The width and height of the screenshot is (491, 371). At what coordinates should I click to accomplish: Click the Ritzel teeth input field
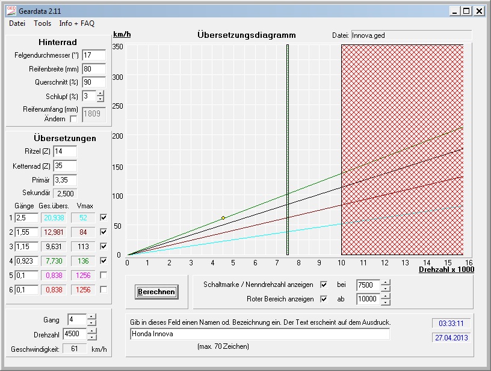[x=65, y=151]
